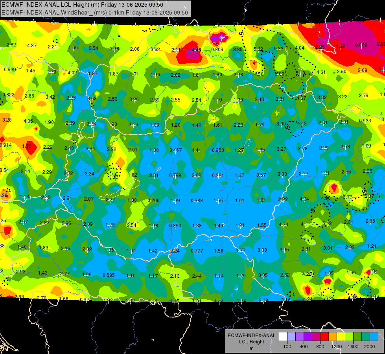Click the wind shear value 5.00
385x354 pixels.
click(x=280, y=74)
